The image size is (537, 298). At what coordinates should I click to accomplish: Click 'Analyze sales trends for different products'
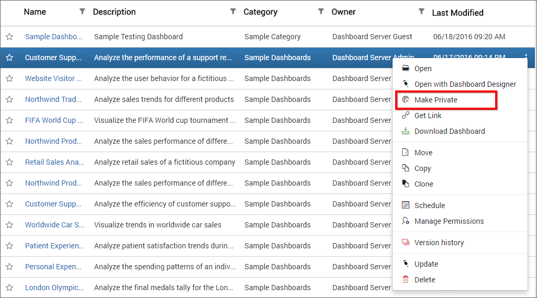point(164,99)
